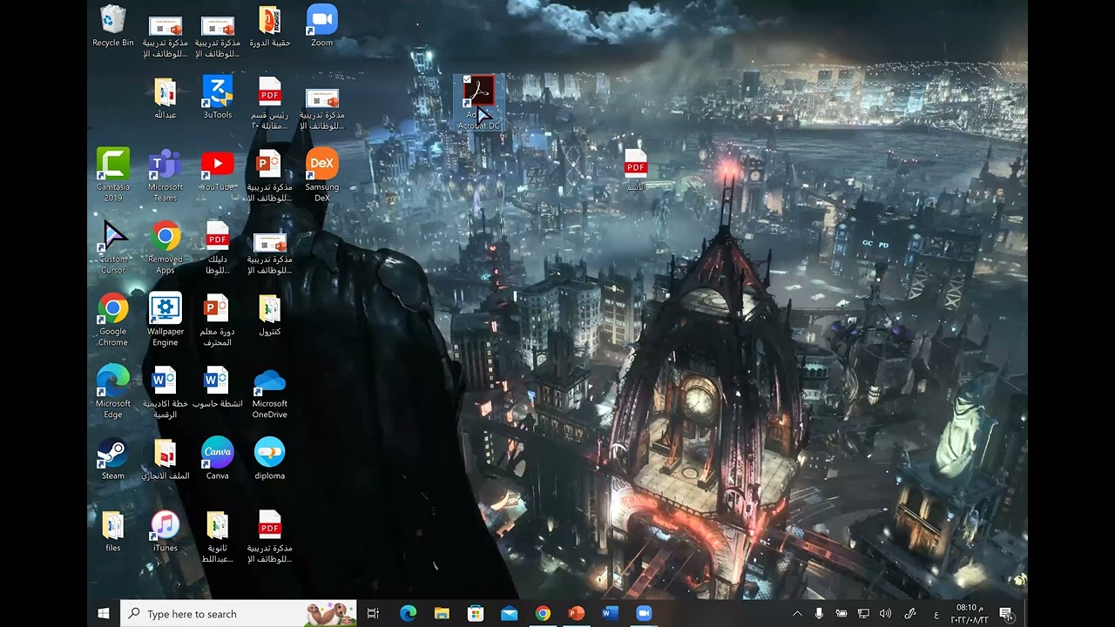Open the notifications Action Center
The width and height of the screenshot is (1115, 627).
pyautogui.click(x=1006, y=614)
